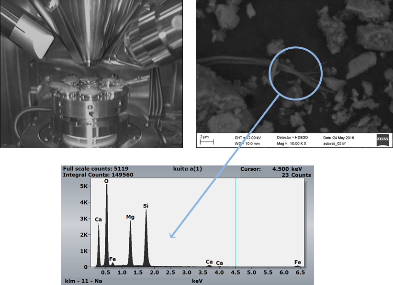Click the kuitu a(1) spectrum title
This screenshot has width=393, height=285.
(188, 169)
